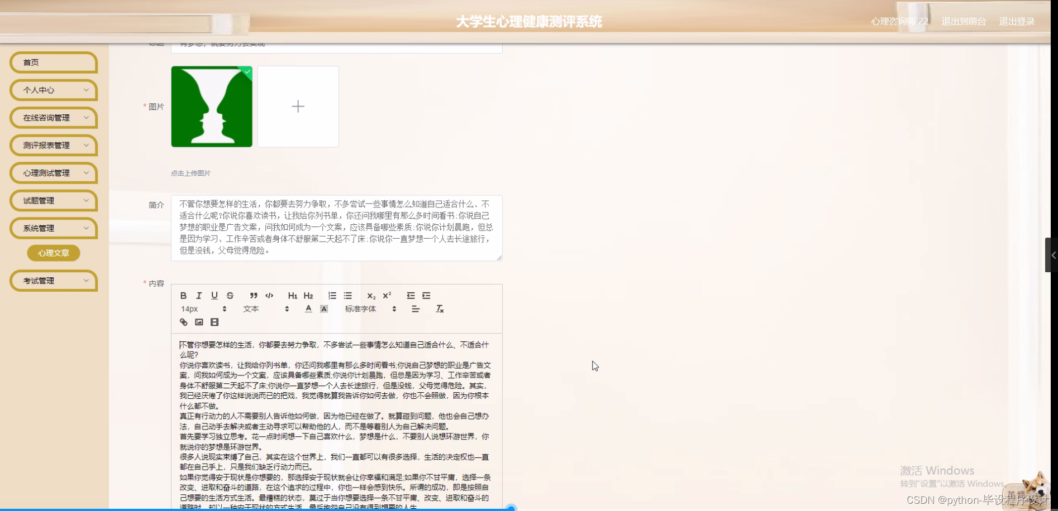Viewport: 1058px width, 511px height.
Task: Click the 点击上传图片 upload link
Action: pyautogui.click(x=190, y=173)
